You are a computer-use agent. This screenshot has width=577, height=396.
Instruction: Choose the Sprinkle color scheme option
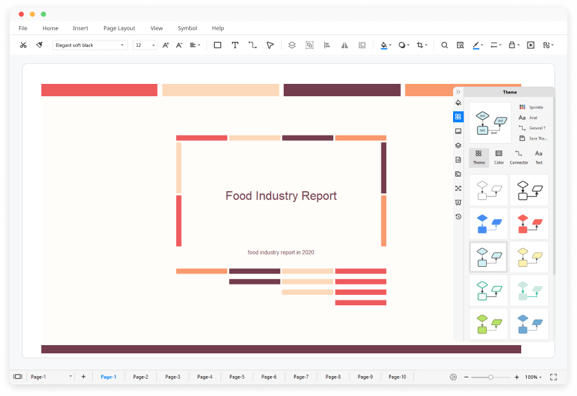click(532, 107)
